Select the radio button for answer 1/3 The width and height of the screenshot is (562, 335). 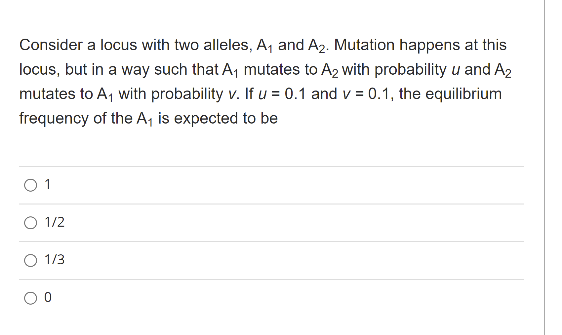pyautogui.click(x=31, y=261)
